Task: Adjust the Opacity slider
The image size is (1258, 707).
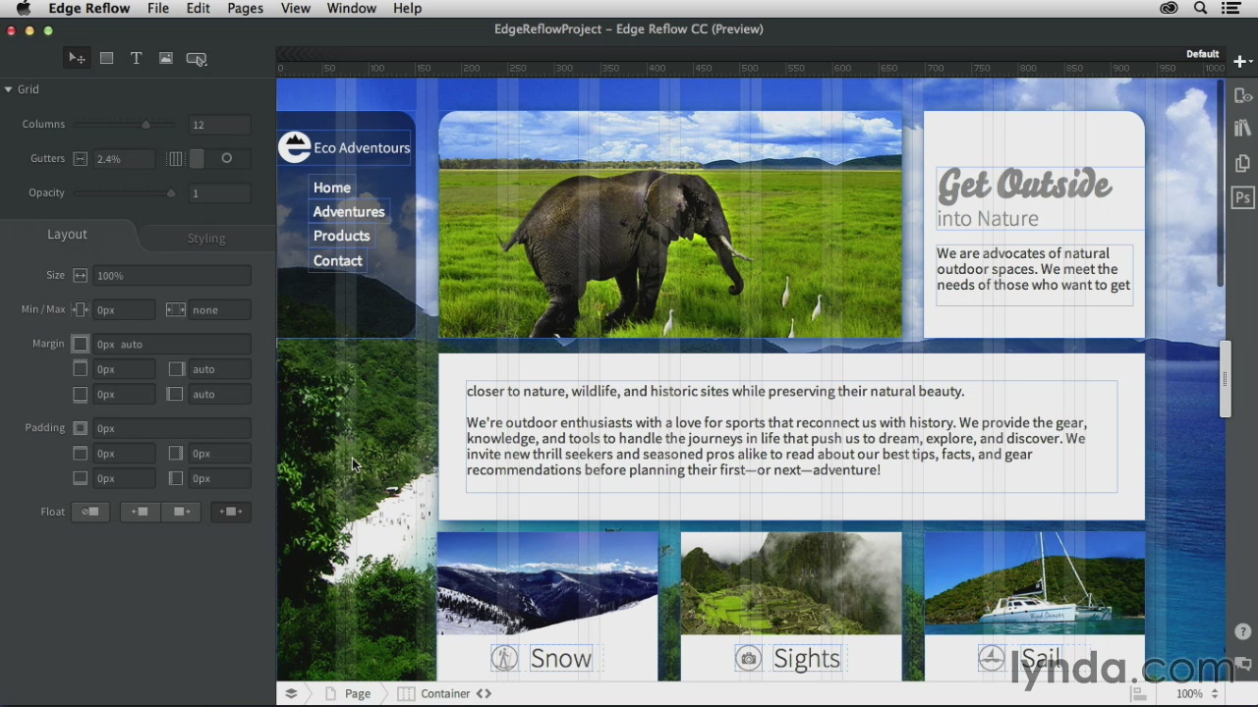Action: 170,193
